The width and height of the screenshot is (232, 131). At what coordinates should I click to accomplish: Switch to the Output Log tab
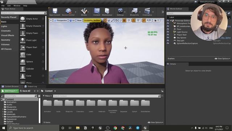(31, 87)
